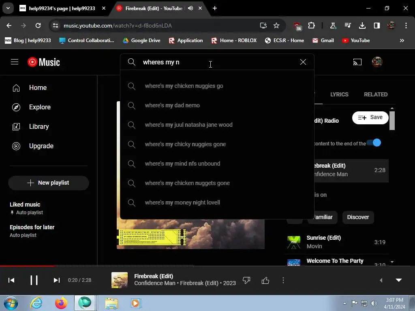The image size is (415, 311).
Task: Install app icon in address bar
Action: point(263,26)
